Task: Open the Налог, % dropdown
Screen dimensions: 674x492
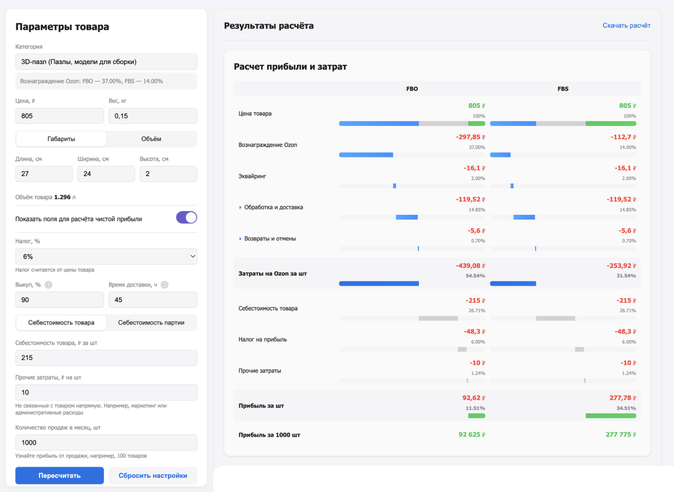Action: [106, 257]
